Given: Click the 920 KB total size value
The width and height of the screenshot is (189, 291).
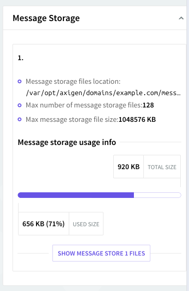Looking at the screenshot, I should click(x=128, y=167).
